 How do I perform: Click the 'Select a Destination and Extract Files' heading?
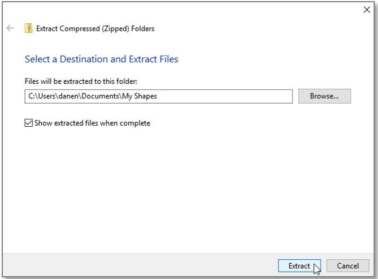point(101,59)
